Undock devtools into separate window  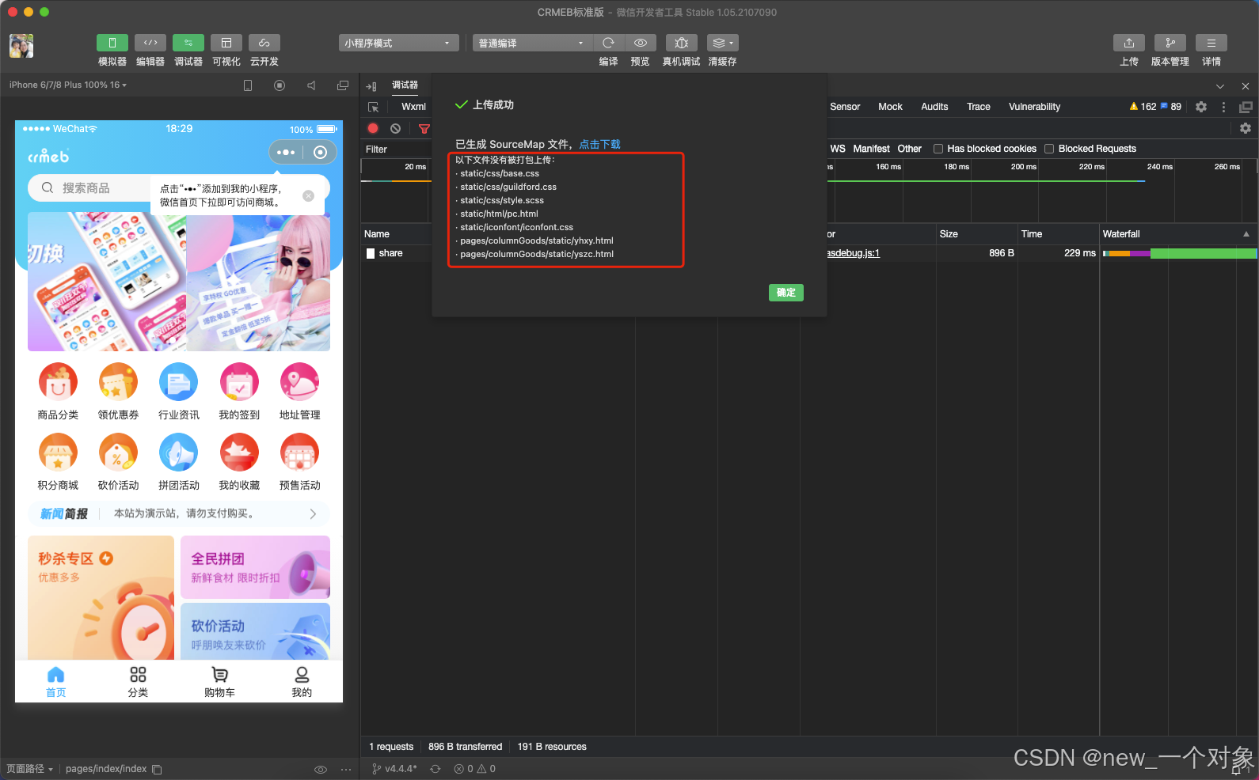(x=1246, y=107)
